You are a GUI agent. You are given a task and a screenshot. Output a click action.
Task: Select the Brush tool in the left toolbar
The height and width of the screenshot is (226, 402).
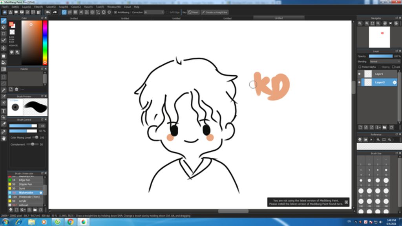click(x=4, y=21)
